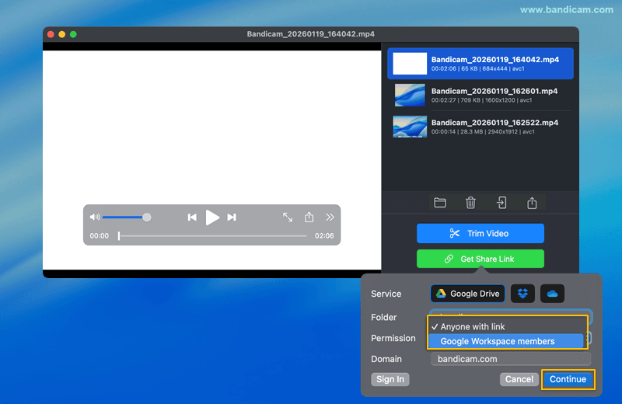Select the Anyone with link permission

point(507,326)
